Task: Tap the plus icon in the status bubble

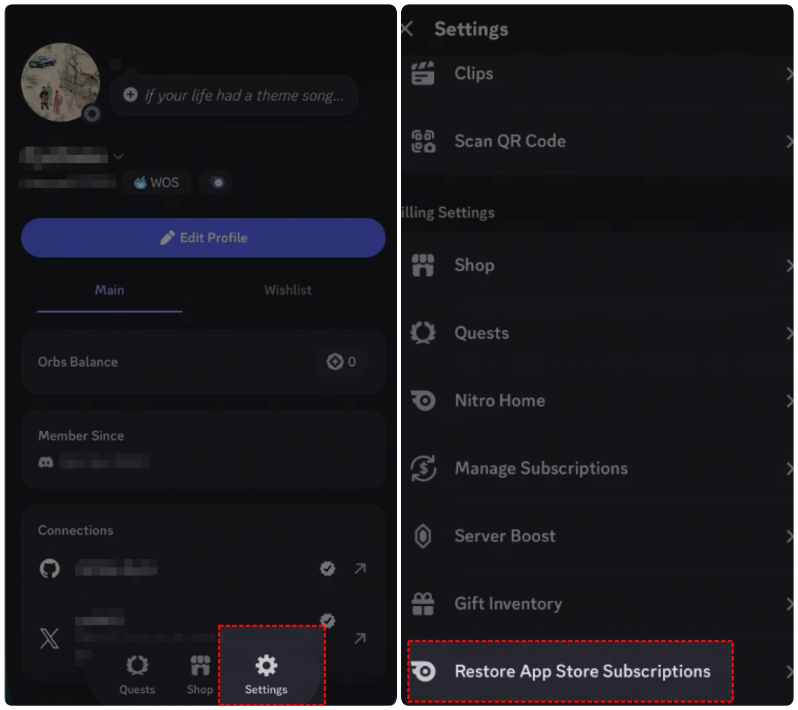Action: [x=130, y=95]
